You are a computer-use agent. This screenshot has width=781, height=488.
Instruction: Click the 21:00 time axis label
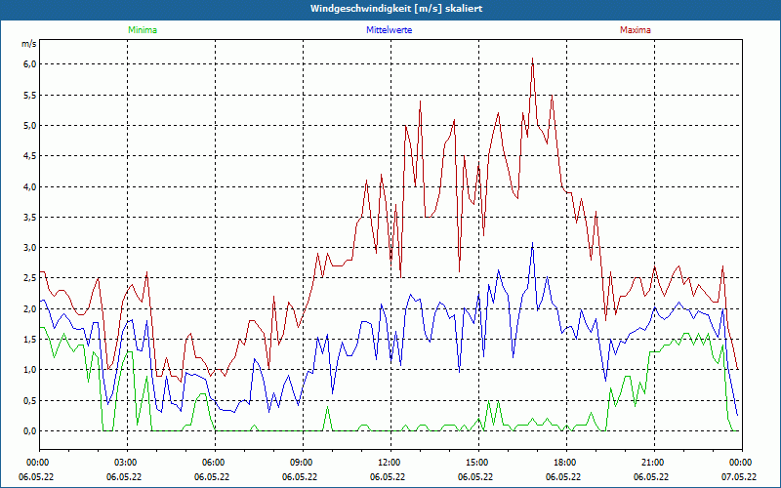click(651, 463)
